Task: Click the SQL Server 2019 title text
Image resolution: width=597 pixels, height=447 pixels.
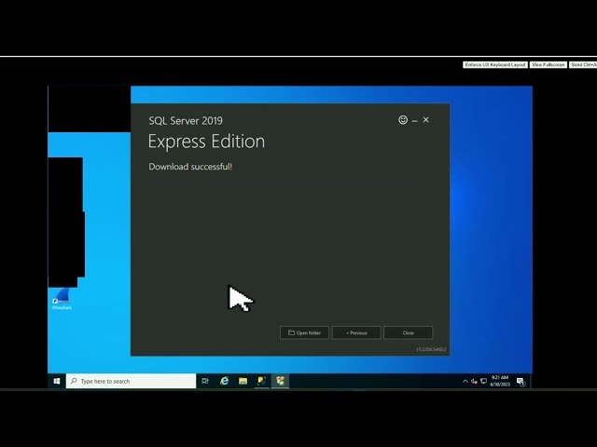Action: (186, 121)
